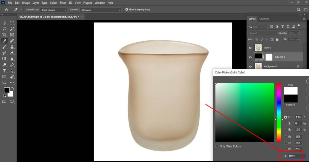Collapse the Layers panel group with the double arrows
The image size is (309, 162).
[x=300, y=15]
